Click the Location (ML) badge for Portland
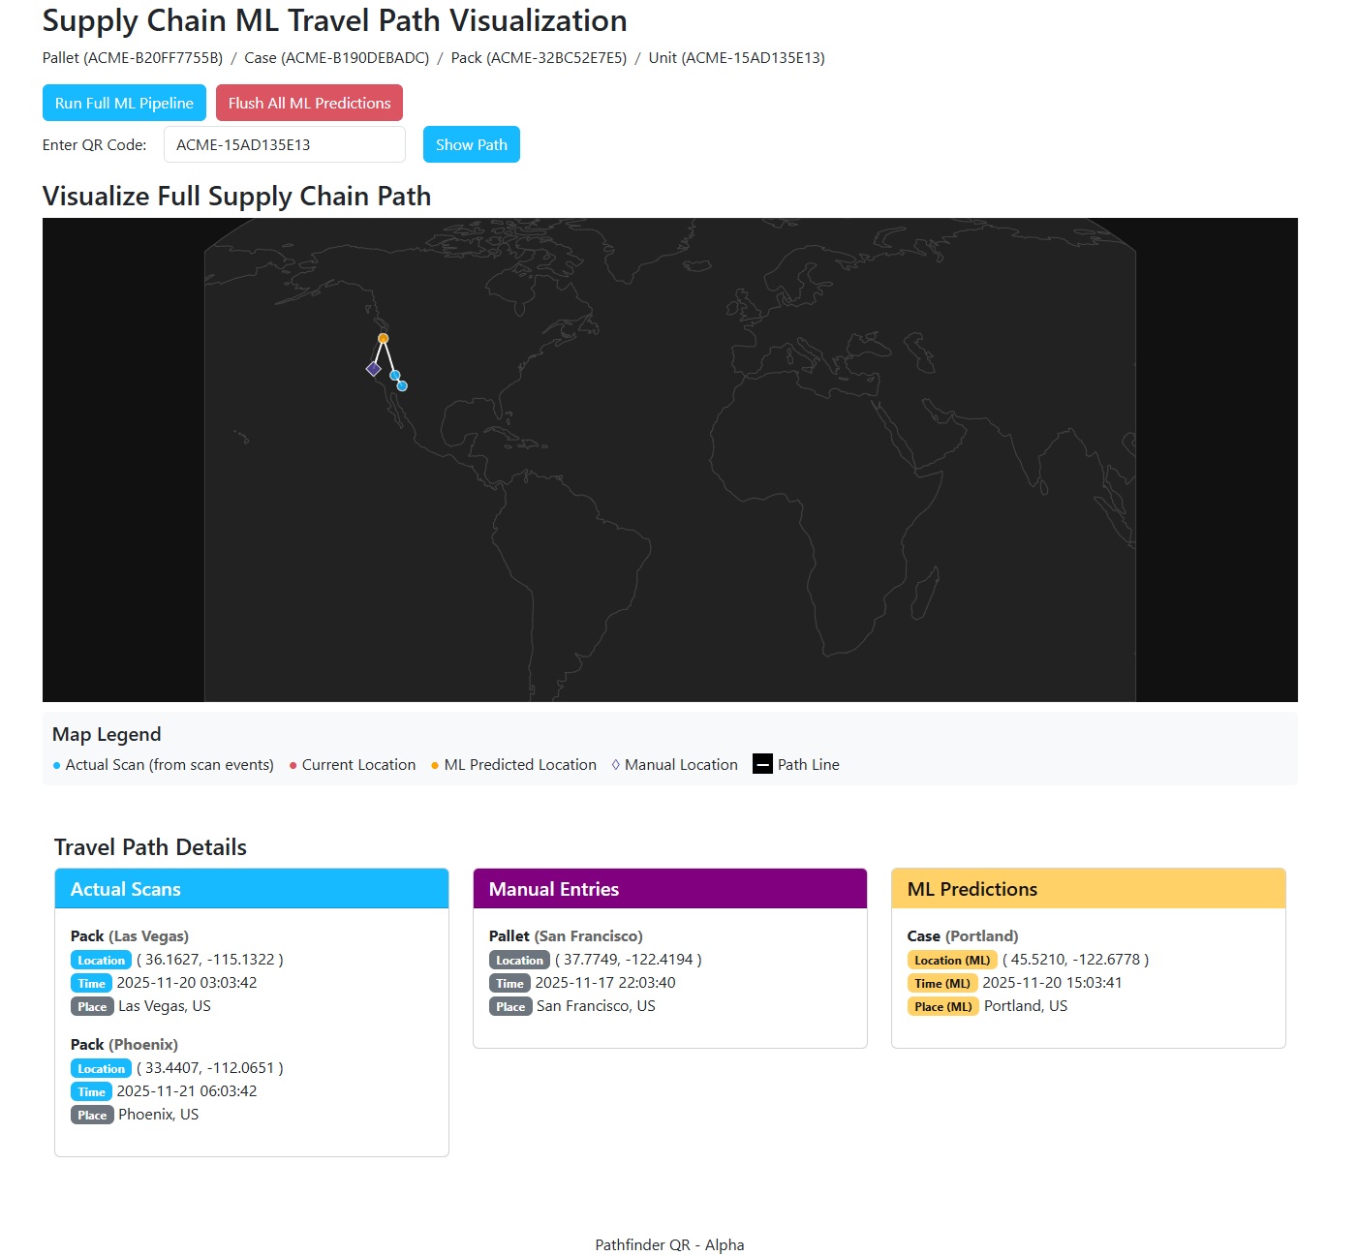Screen dimensions: 1357x1256 click(x=952, y=960)
